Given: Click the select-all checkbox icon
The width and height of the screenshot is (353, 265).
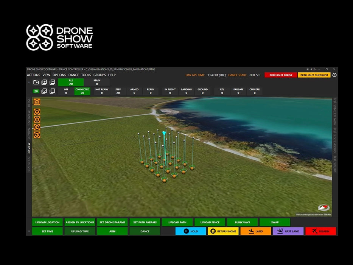Looking at the screenshot, I should coord(45,91).
